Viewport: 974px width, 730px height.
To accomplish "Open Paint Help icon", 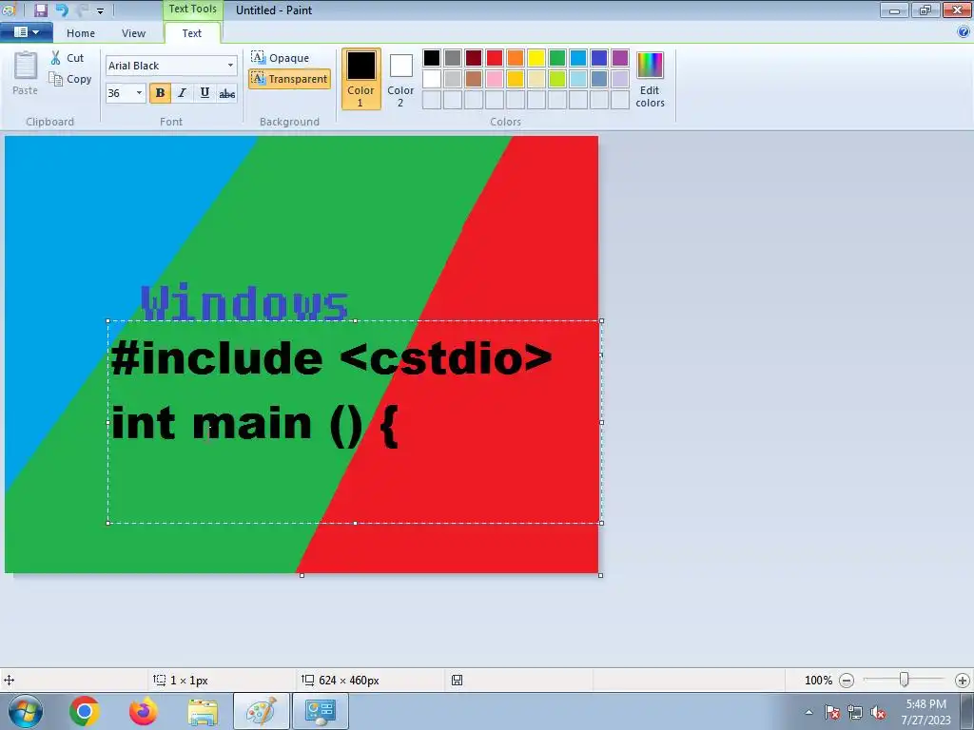I will click(964, 32).
